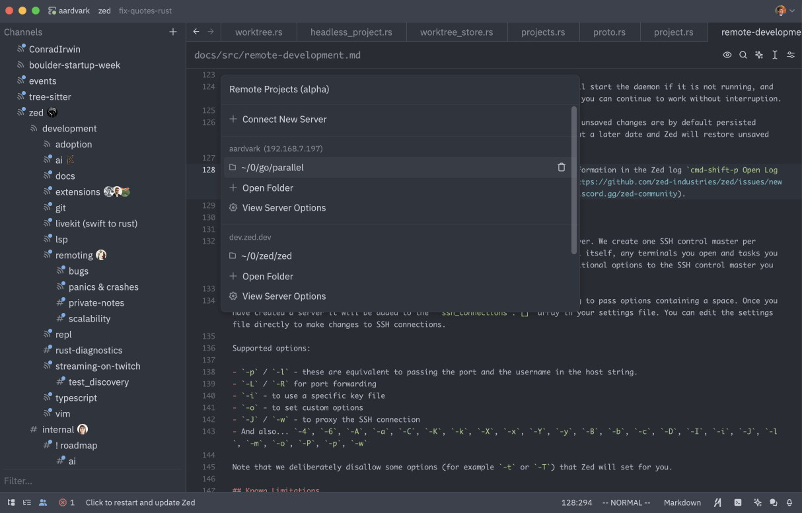Screen dimensions: 802x513
Task: Open buffer search with the magnifier icon
Action: point(743,55)
